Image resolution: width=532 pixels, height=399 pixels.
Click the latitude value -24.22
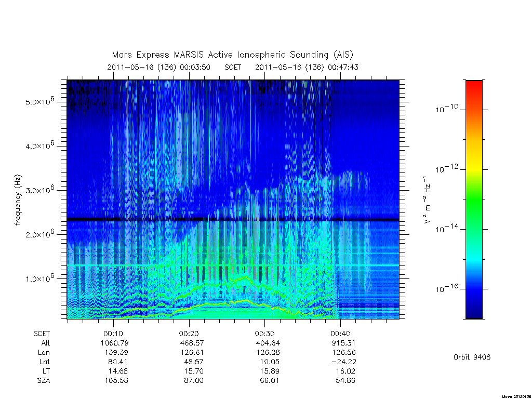tap(344, 362)
